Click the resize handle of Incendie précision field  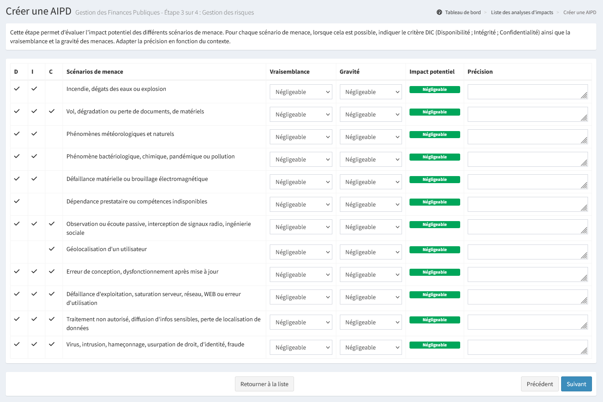tap(584, 95)
